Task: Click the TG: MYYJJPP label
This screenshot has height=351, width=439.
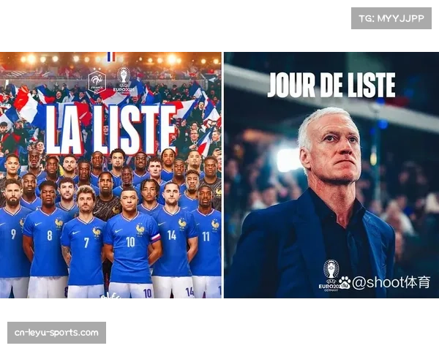Action: pyautogui.click(x=391, y=18)
